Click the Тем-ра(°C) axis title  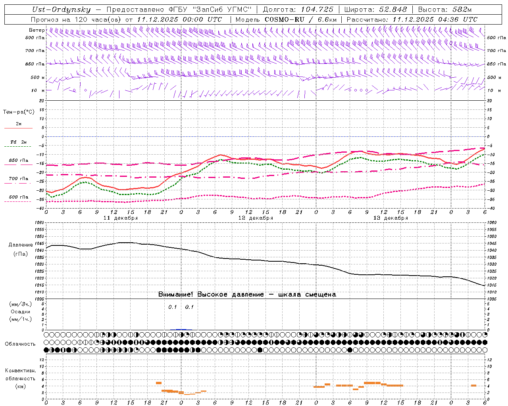coord(19,112)
